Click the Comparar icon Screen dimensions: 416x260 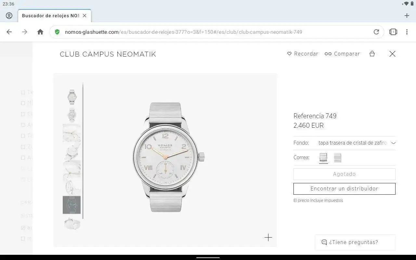328,54
